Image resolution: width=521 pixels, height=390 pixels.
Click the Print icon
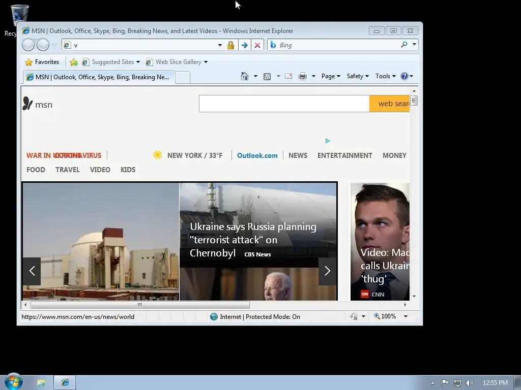point(302,77)
